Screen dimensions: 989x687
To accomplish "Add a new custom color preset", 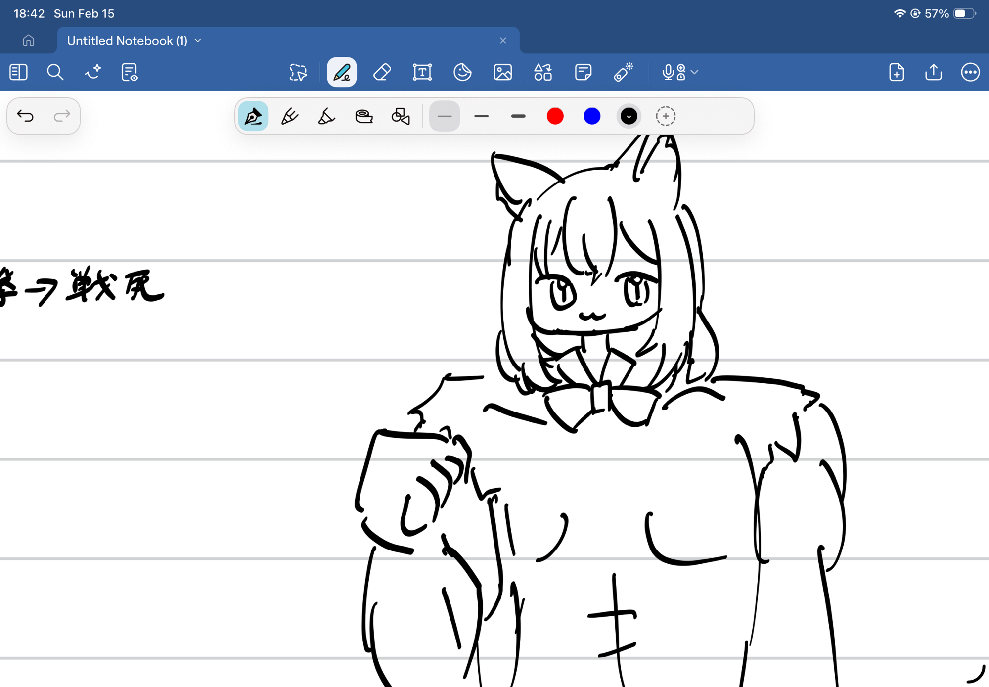I will click(665, 116).
